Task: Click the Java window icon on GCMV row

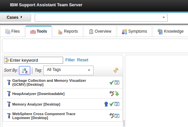Action: point(117,82)
